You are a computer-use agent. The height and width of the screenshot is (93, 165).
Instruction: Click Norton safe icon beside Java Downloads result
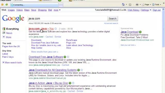click(78, 70)
